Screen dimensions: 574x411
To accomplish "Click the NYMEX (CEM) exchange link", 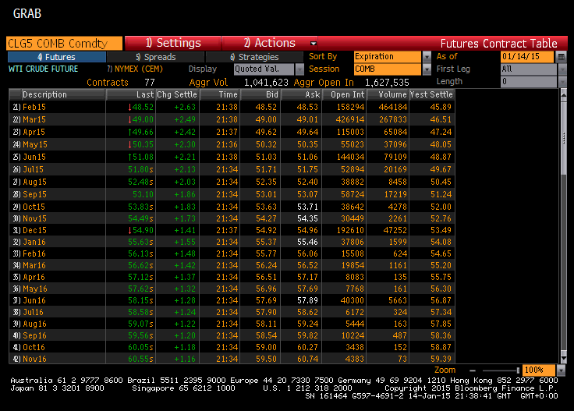I will pyautogui.click(x=135, y=69).
